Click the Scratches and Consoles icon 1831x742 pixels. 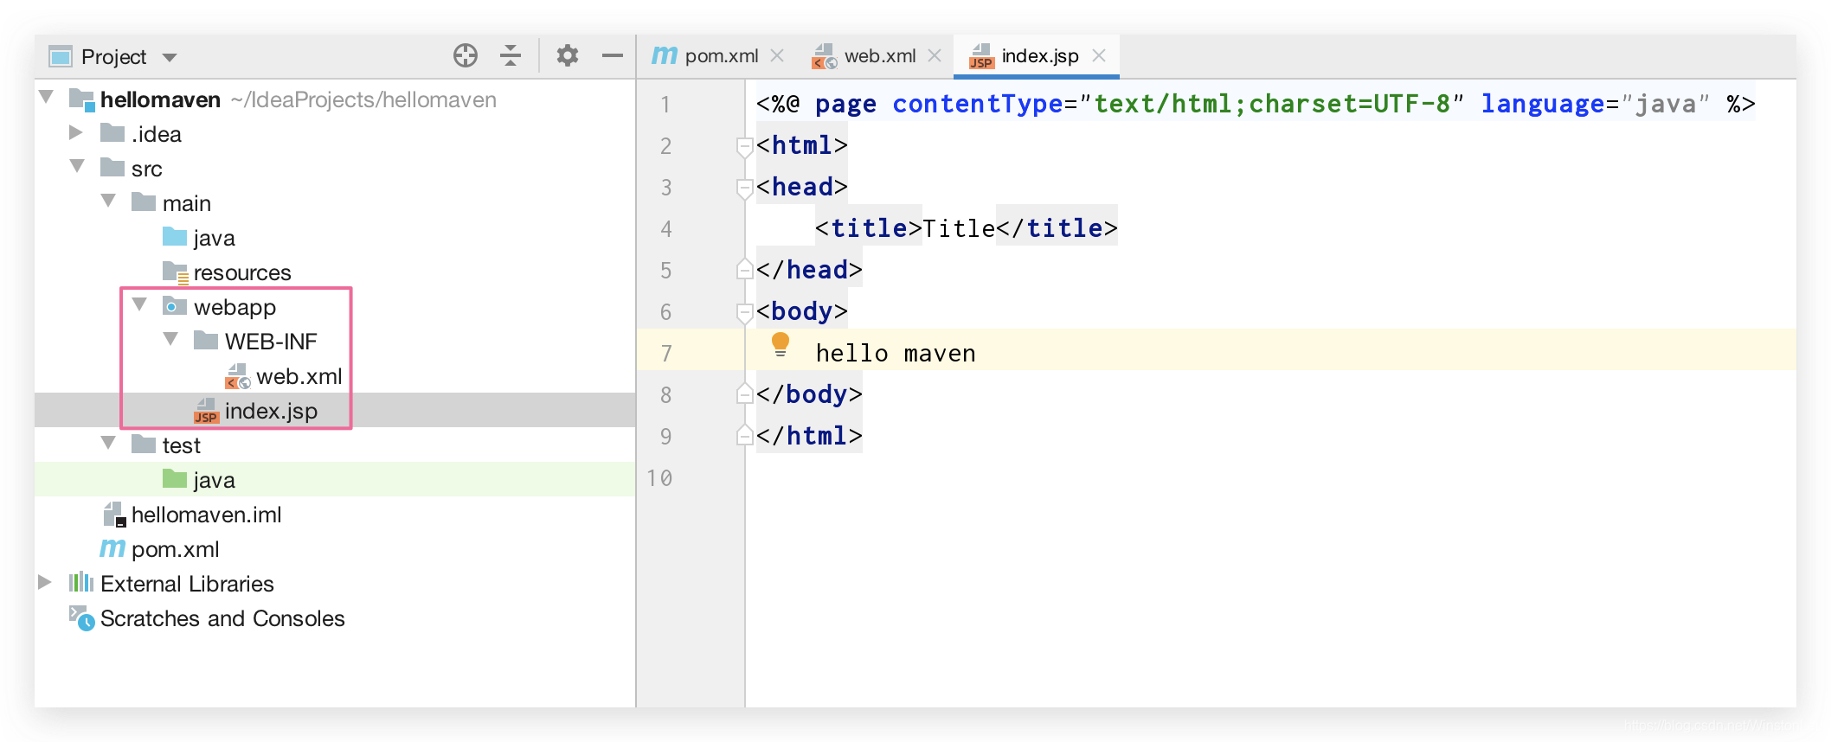[82, 618]
